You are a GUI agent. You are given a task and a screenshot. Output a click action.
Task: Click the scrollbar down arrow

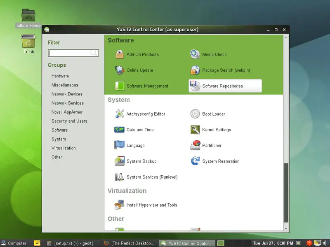coord(286,228)
